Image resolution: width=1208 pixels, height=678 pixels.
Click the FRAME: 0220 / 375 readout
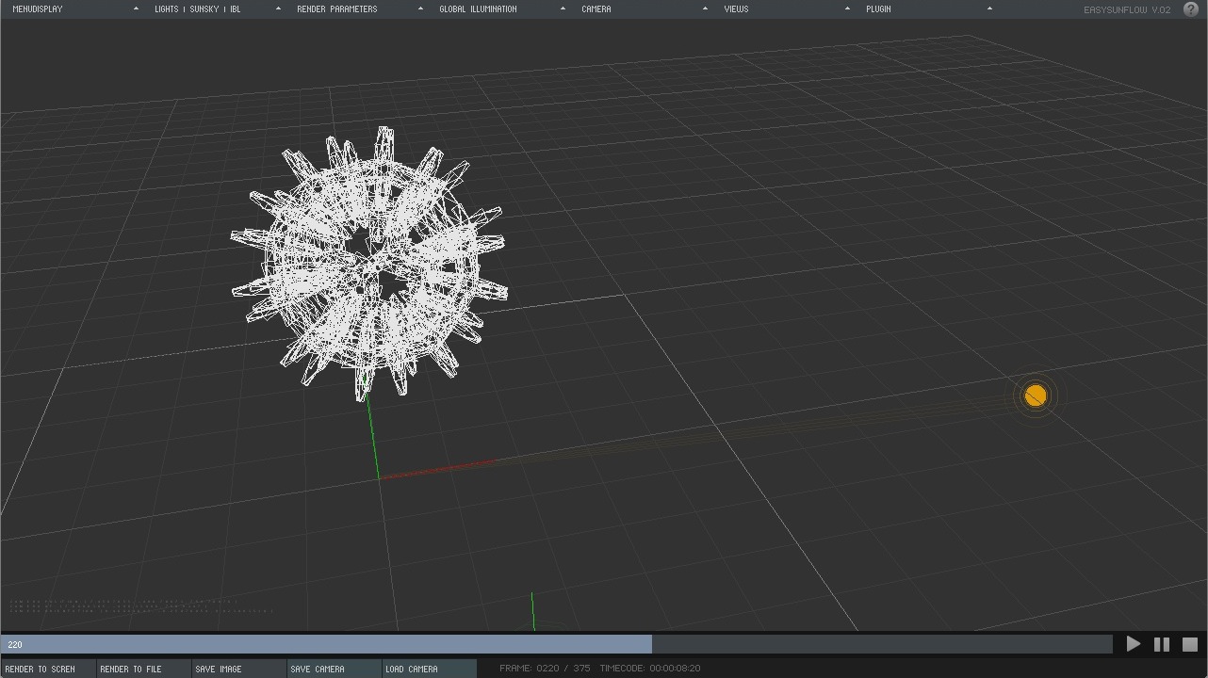(x=545, y=669)
